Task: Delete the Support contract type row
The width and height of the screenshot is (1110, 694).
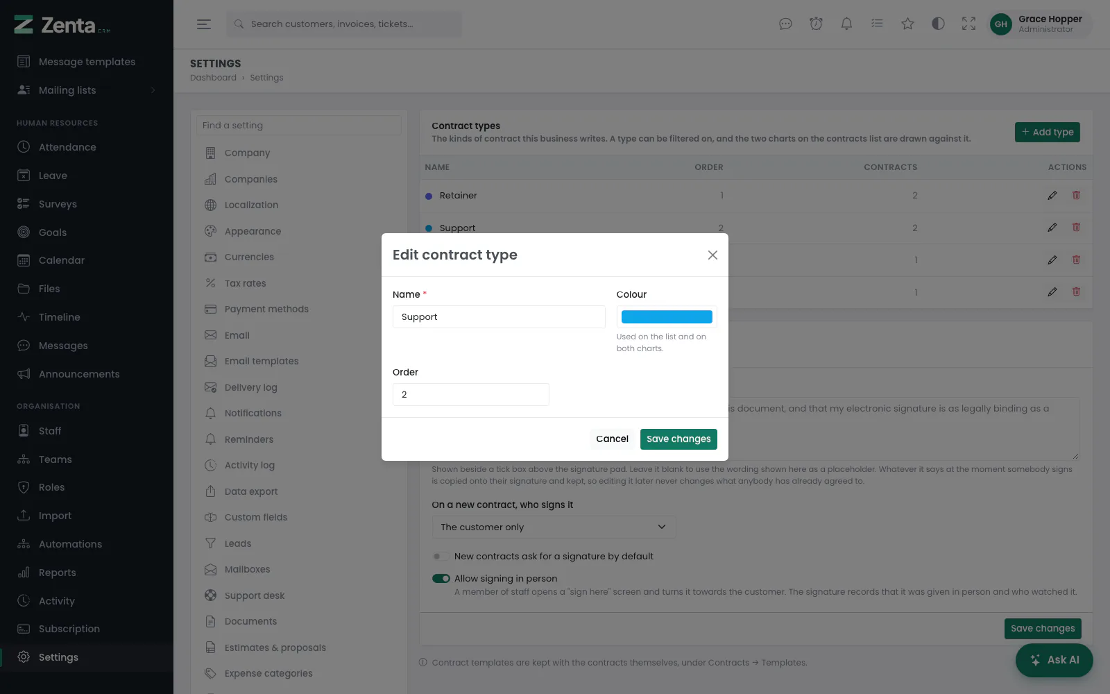Action: pyautogui.click(x=1076, y=228)
